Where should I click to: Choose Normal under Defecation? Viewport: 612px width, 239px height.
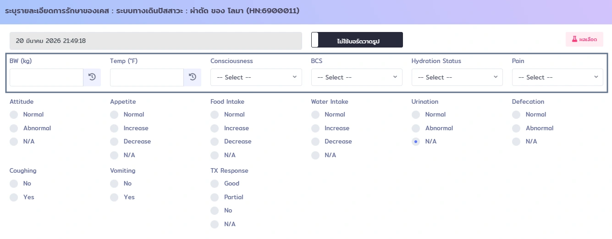pyautogui.click(x=516, y=115)
